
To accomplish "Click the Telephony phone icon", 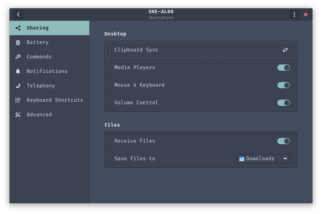I will (18, 86).
